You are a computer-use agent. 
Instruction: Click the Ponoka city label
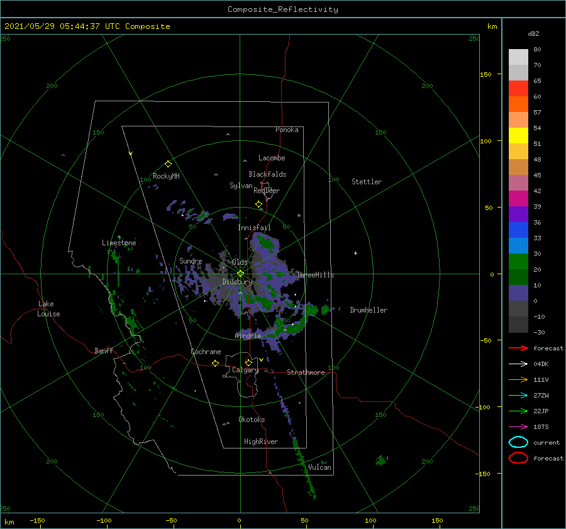click(287, 130)
